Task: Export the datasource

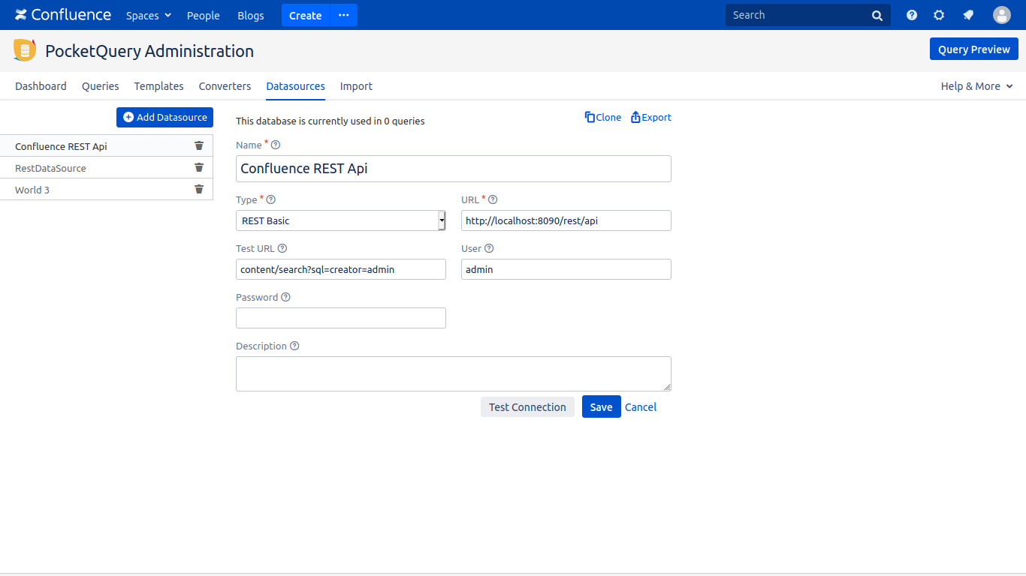Action: tap(651, 117)
